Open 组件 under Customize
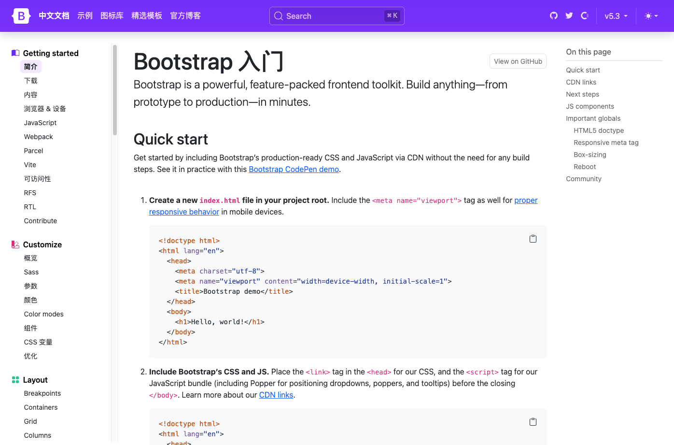The image size is (674, 445). (x=31, y=328)
